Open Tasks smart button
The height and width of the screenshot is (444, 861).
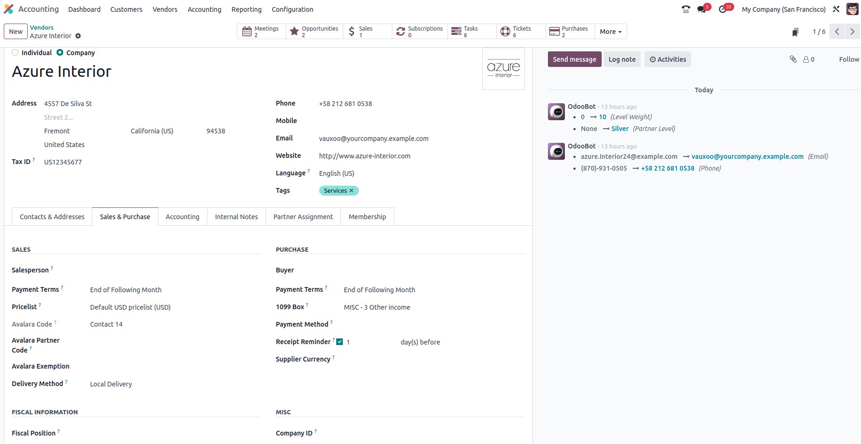coord(472,32)
